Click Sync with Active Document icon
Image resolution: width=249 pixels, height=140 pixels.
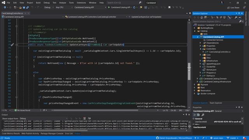[x=217, y=17]
